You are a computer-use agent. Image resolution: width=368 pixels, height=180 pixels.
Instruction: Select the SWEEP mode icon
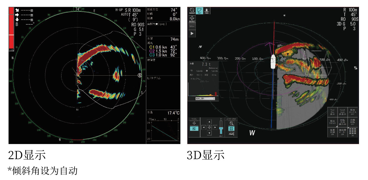pos(192,11)
